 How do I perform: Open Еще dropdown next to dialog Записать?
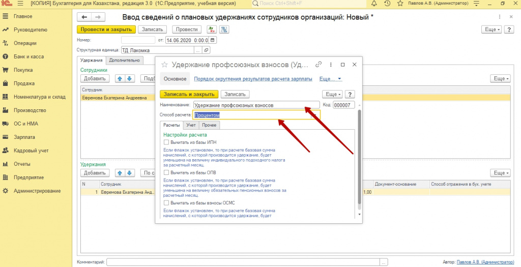[333, 94]
